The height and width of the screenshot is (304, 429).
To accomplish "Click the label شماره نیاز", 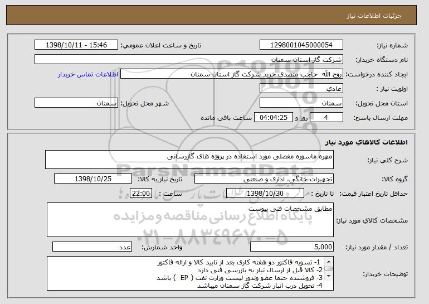I will coord(392,46).
